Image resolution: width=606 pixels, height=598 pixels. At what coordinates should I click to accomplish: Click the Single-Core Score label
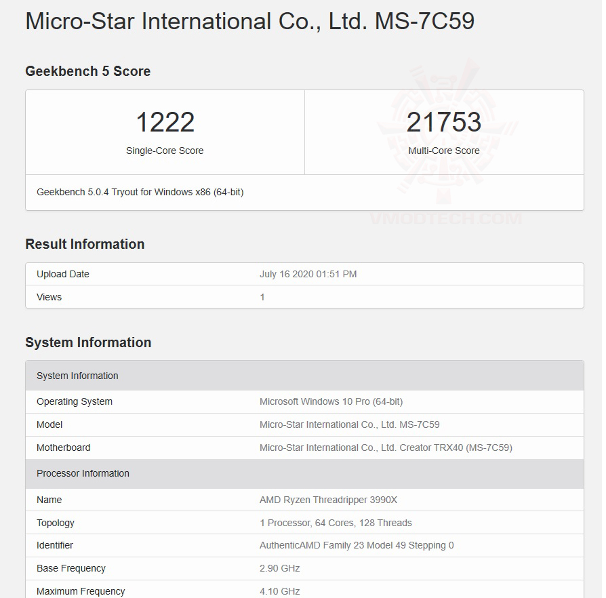click(x=165, y=151)
